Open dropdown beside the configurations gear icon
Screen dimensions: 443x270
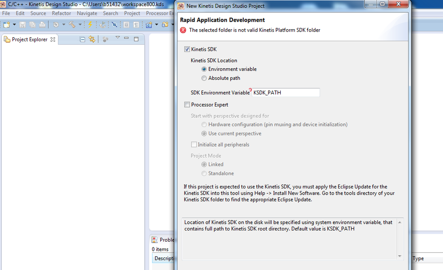(x=63, y=25)
